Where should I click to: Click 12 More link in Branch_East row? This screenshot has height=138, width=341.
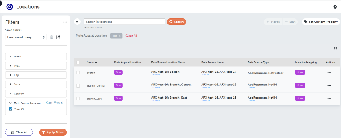pos(156,100)
